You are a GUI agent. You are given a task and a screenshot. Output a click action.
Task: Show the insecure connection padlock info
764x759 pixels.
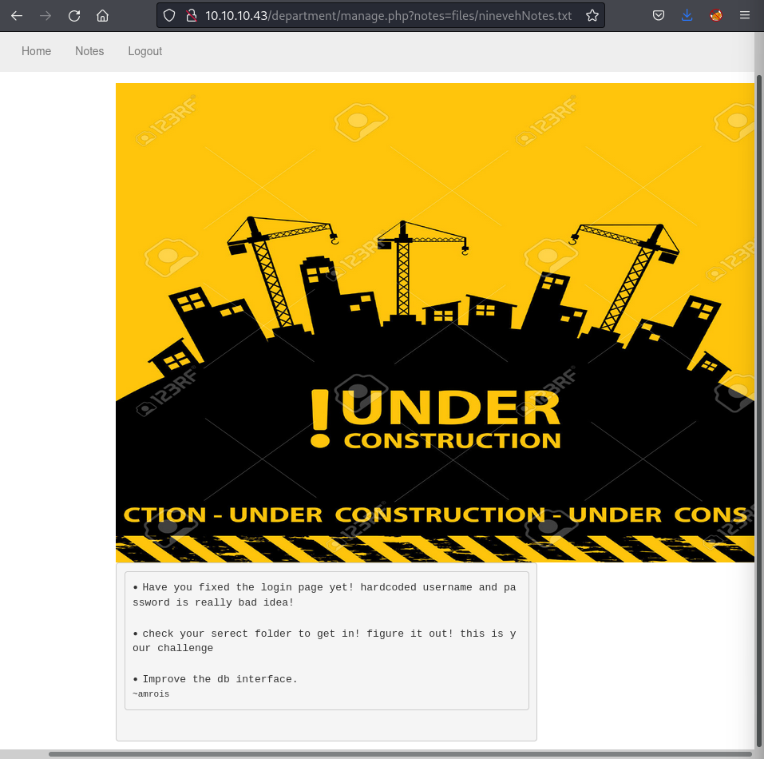[x=190, y=15]
